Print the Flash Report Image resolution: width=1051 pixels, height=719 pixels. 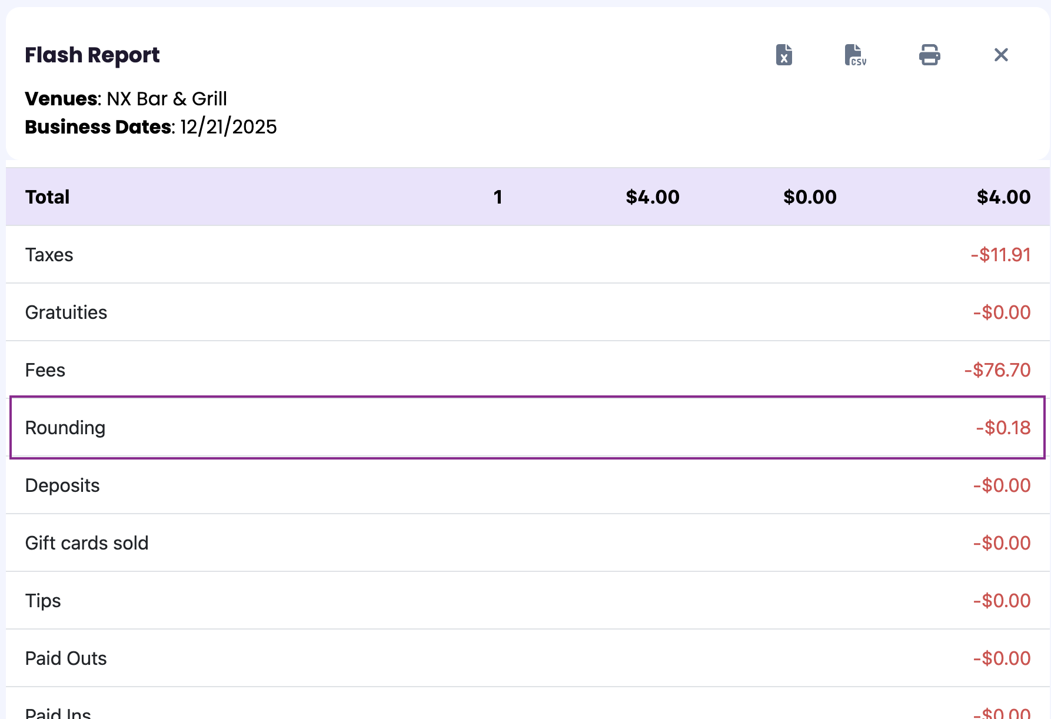click(929, 55)
